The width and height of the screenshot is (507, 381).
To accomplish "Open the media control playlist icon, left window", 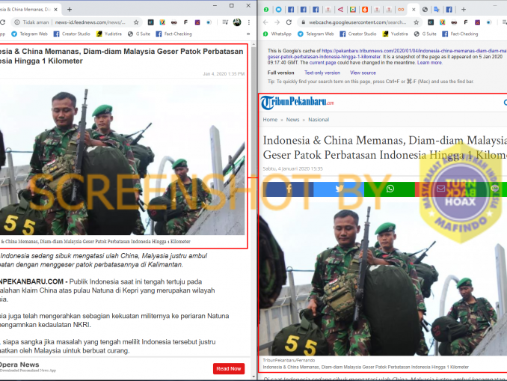I will click(x=225, y=22).
